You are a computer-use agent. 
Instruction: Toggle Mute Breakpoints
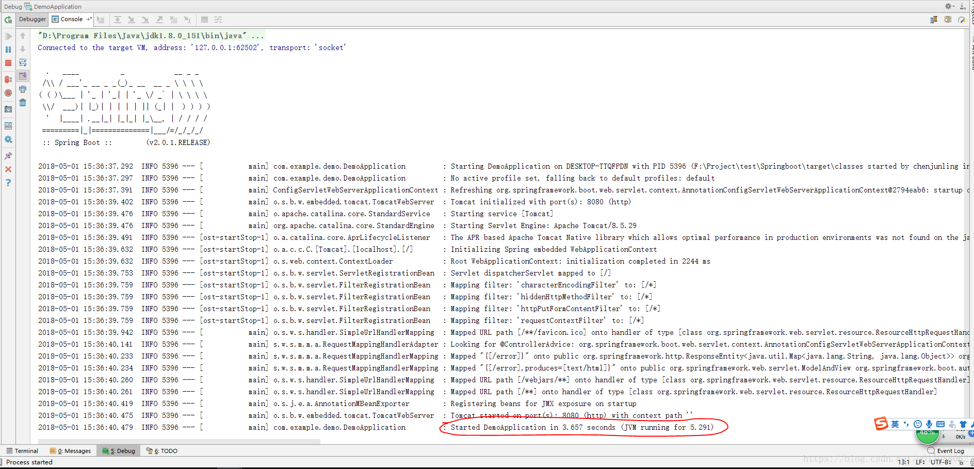tap(8, 93)
